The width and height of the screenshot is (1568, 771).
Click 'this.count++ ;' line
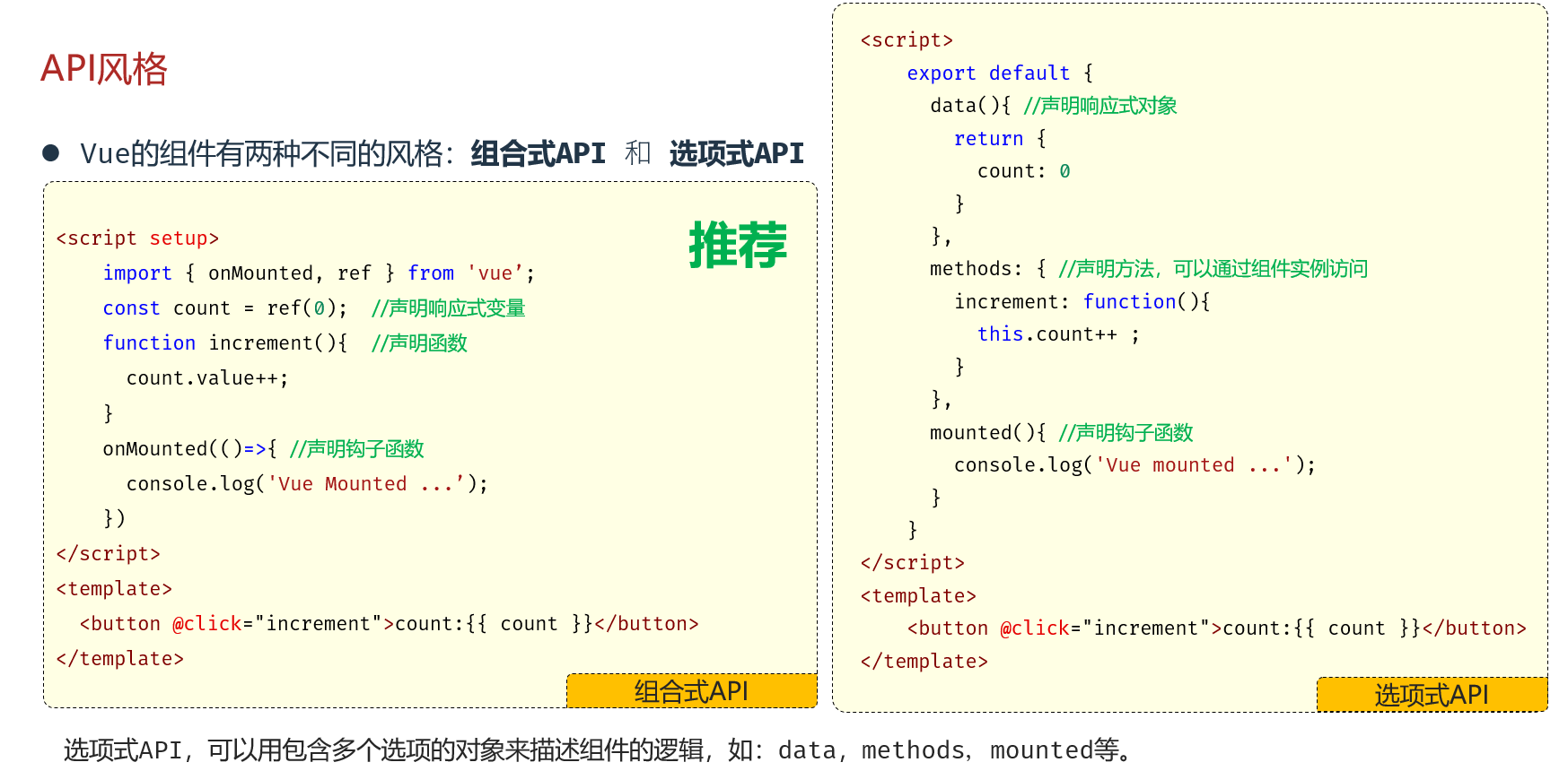1058,334
